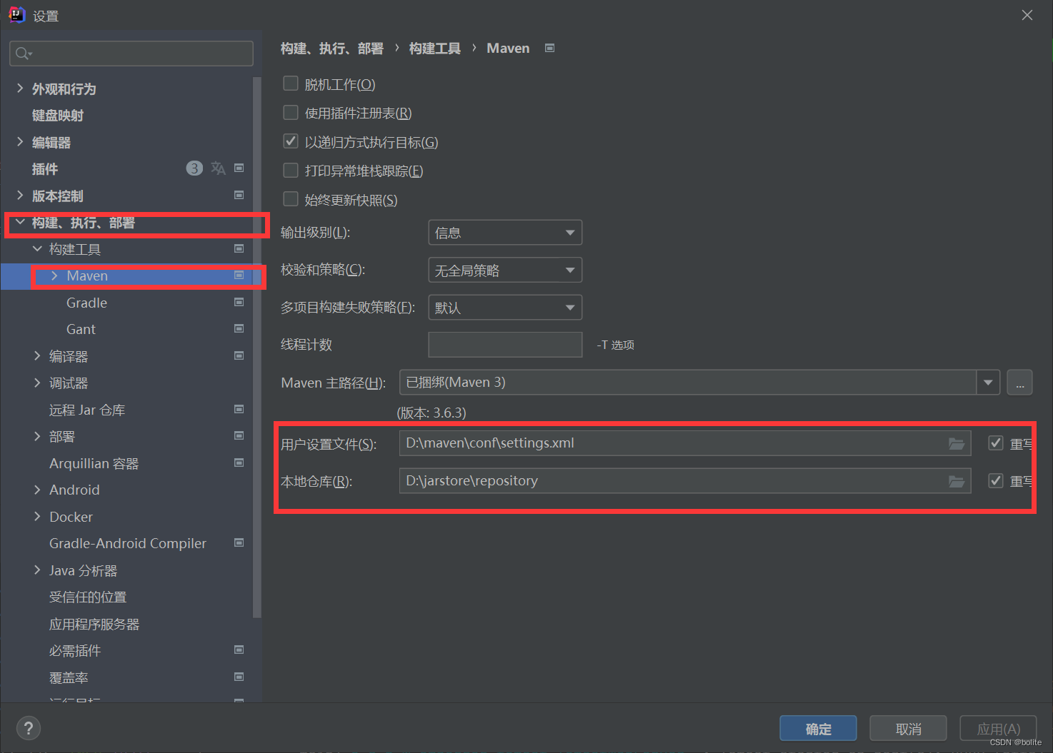Click the project settings icon on 必需插件 row
The width and height of the screenshot is (1053, 753).
tap(239, 650)
